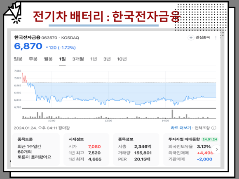Click the 1년 최고 value 7,520

tap(94, 153)
